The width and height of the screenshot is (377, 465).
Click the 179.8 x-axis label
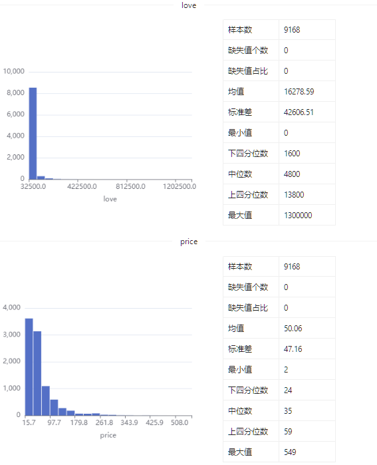click(79, 422)
